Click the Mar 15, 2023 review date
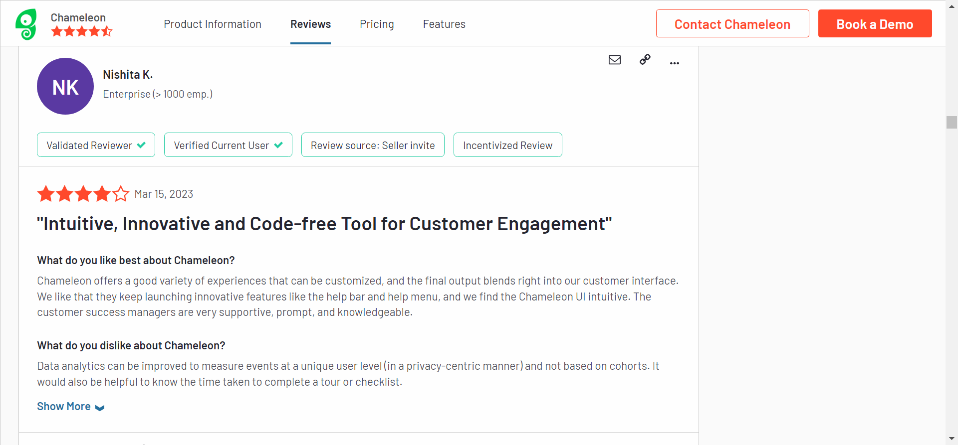 pyautogui.click(x=164, y=194)
